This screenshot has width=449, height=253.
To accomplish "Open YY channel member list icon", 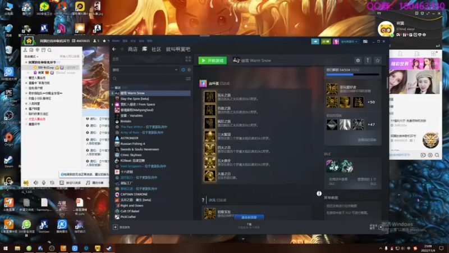I will [x=25, y=50].
